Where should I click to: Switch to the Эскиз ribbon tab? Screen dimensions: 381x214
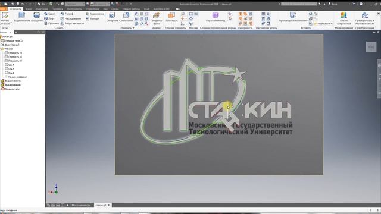[x=29, y=9]
